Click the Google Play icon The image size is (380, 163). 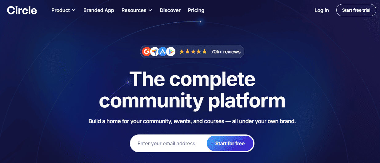point(171,52)
